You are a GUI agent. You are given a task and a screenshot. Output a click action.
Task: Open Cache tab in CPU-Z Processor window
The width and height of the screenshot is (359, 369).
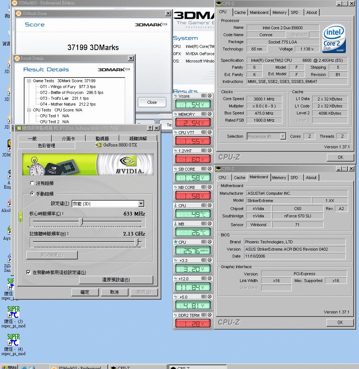tap(240, 12)
